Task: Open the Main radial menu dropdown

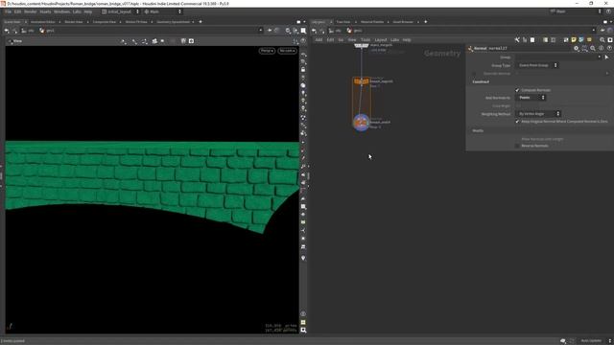Action: [x=163, y=11]
